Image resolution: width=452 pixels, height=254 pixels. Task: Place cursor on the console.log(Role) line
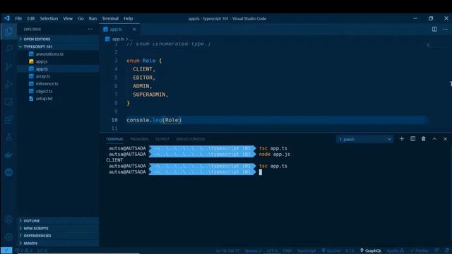[277, 120]
